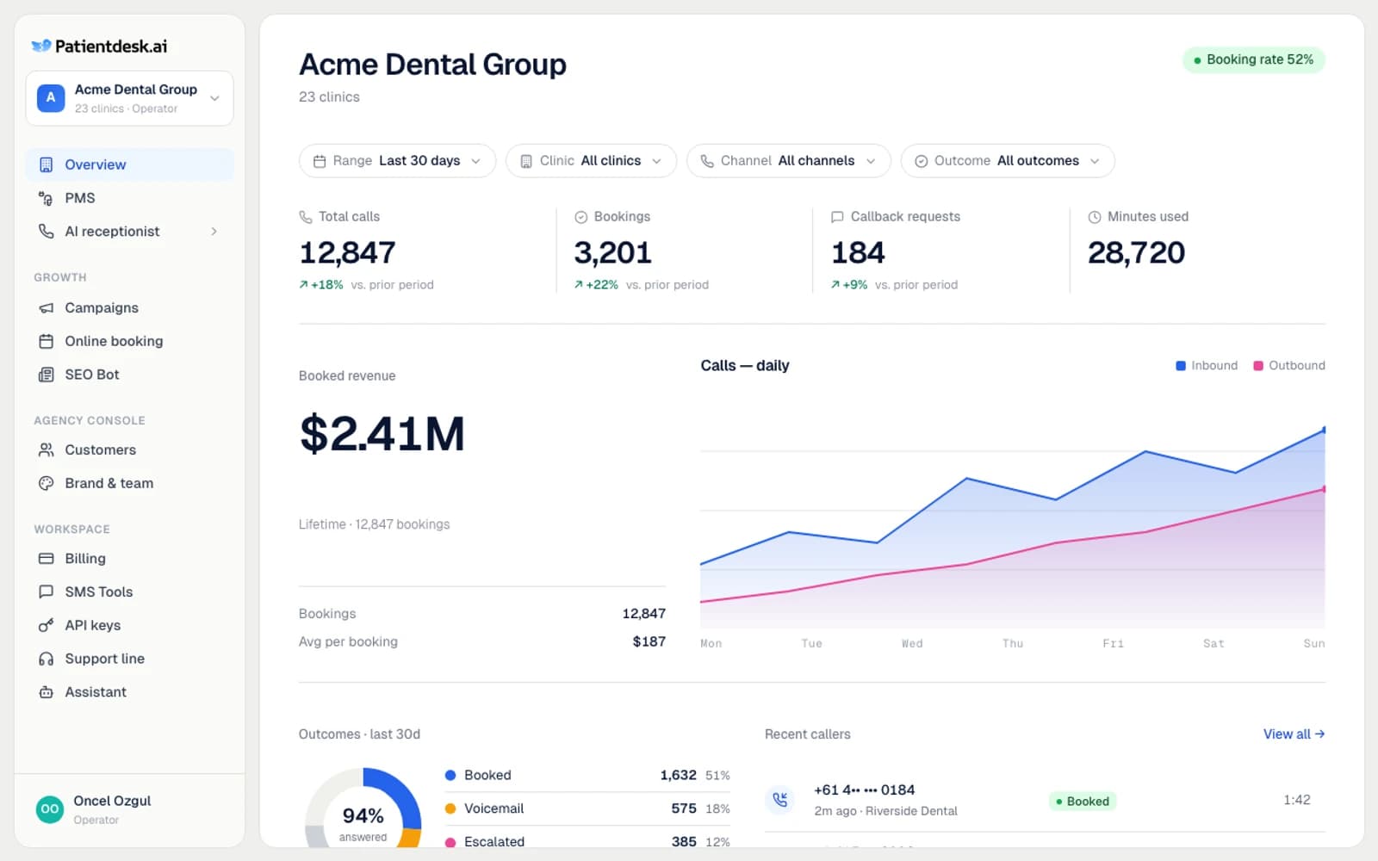1378x861 pixels.
Task: Open the SEO Bot page
Action: [129, 375]
